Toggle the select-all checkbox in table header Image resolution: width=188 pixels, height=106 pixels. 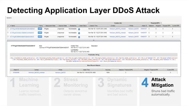[x=8, y=26]
